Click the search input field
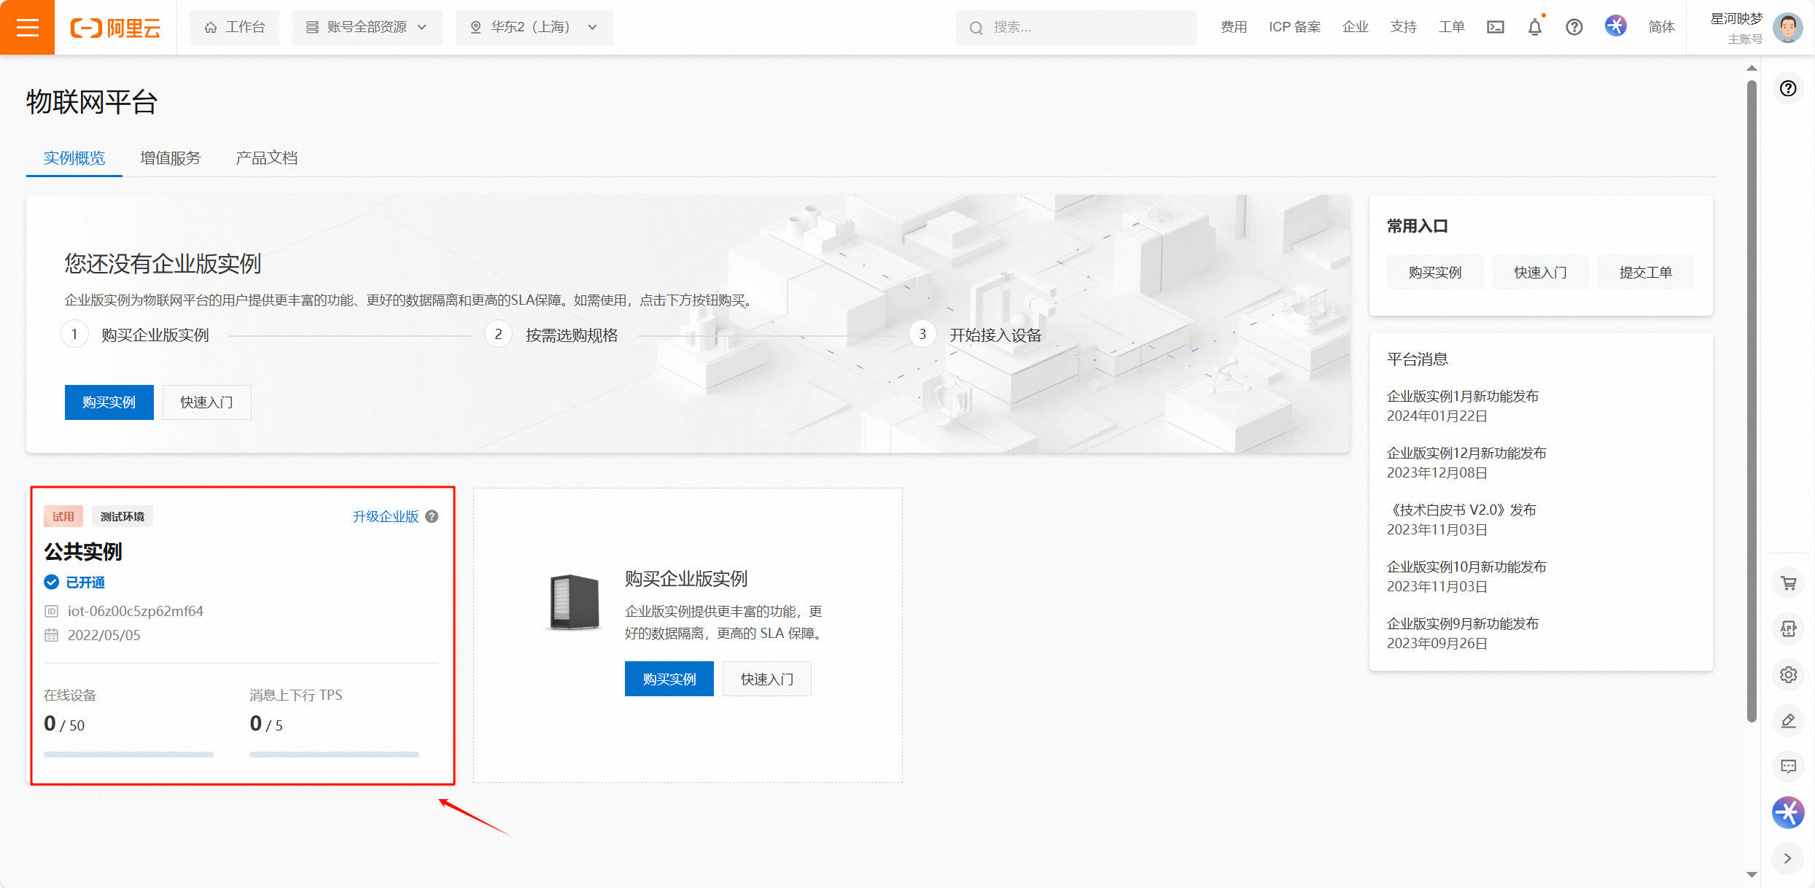Screen dimensions: 1815x888 pos(1075,27)
